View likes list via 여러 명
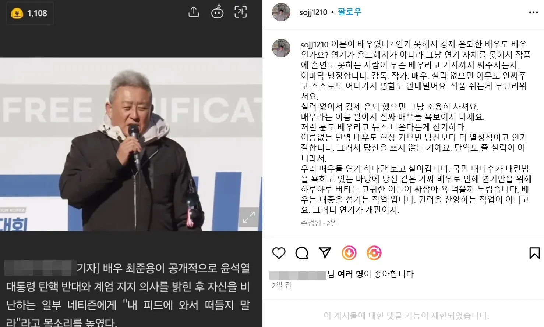 pyautogui.click(x=350, y=274)
